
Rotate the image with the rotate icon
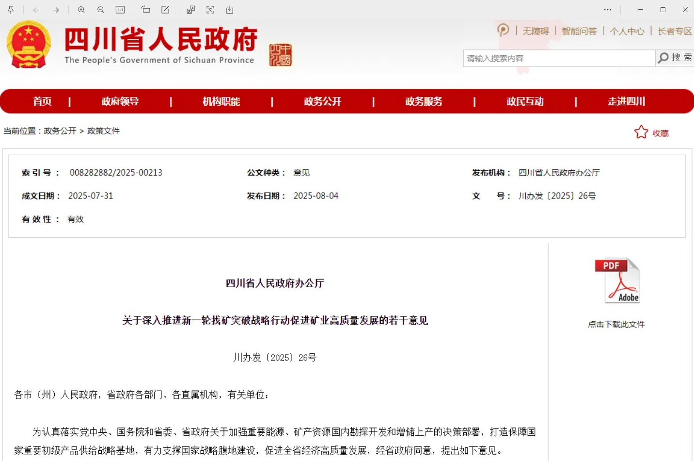tap(145, 10)
